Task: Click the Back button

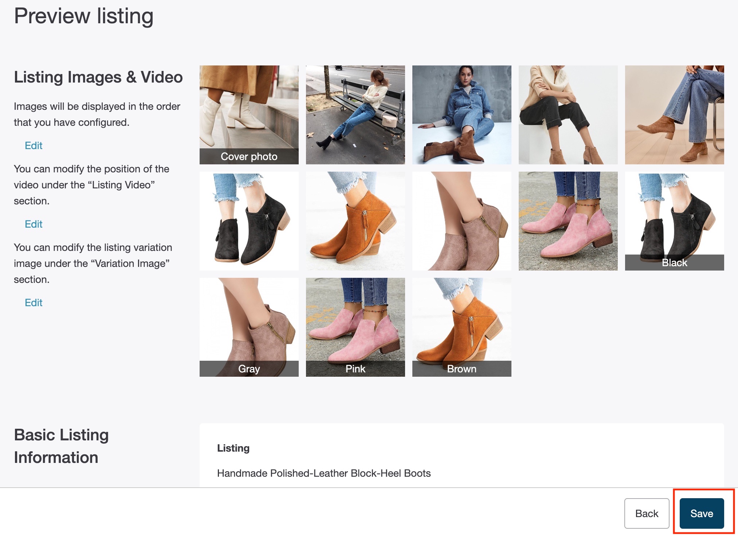Action: 646,513
